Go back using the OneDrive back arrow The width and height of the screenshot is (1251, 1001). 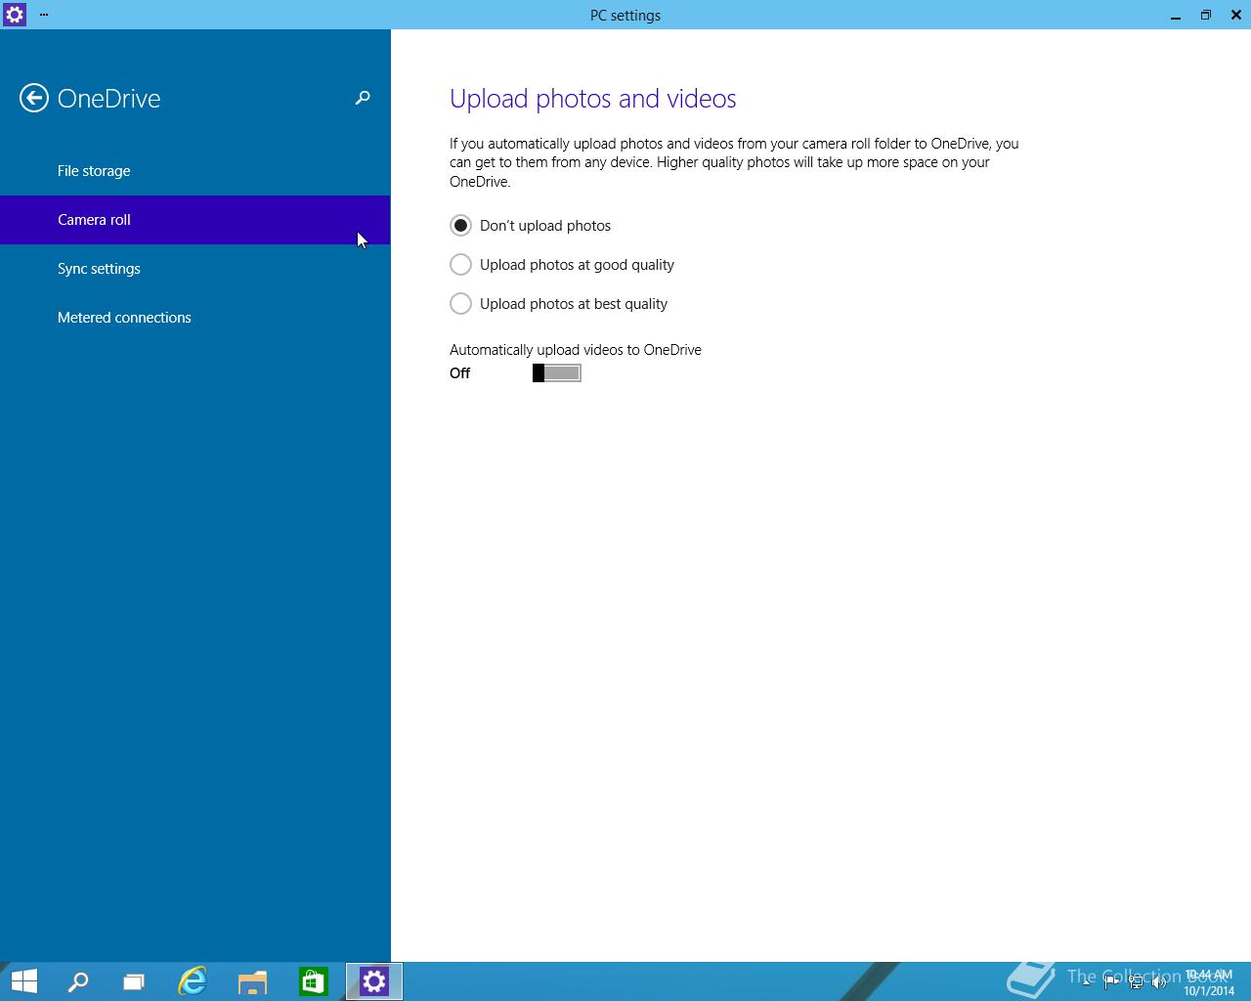pyautogui.click(x=34, y=98)
